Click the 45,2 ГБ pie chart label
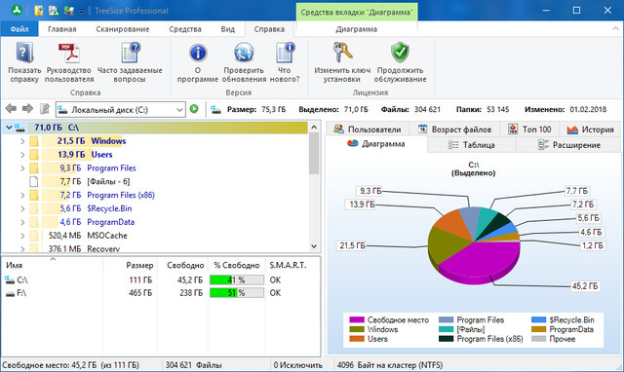This screenshot has width=624, height=372. 585,286
